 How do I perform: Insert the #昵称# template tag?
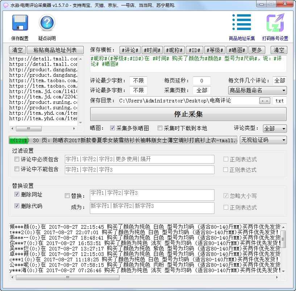coord(174,50)
